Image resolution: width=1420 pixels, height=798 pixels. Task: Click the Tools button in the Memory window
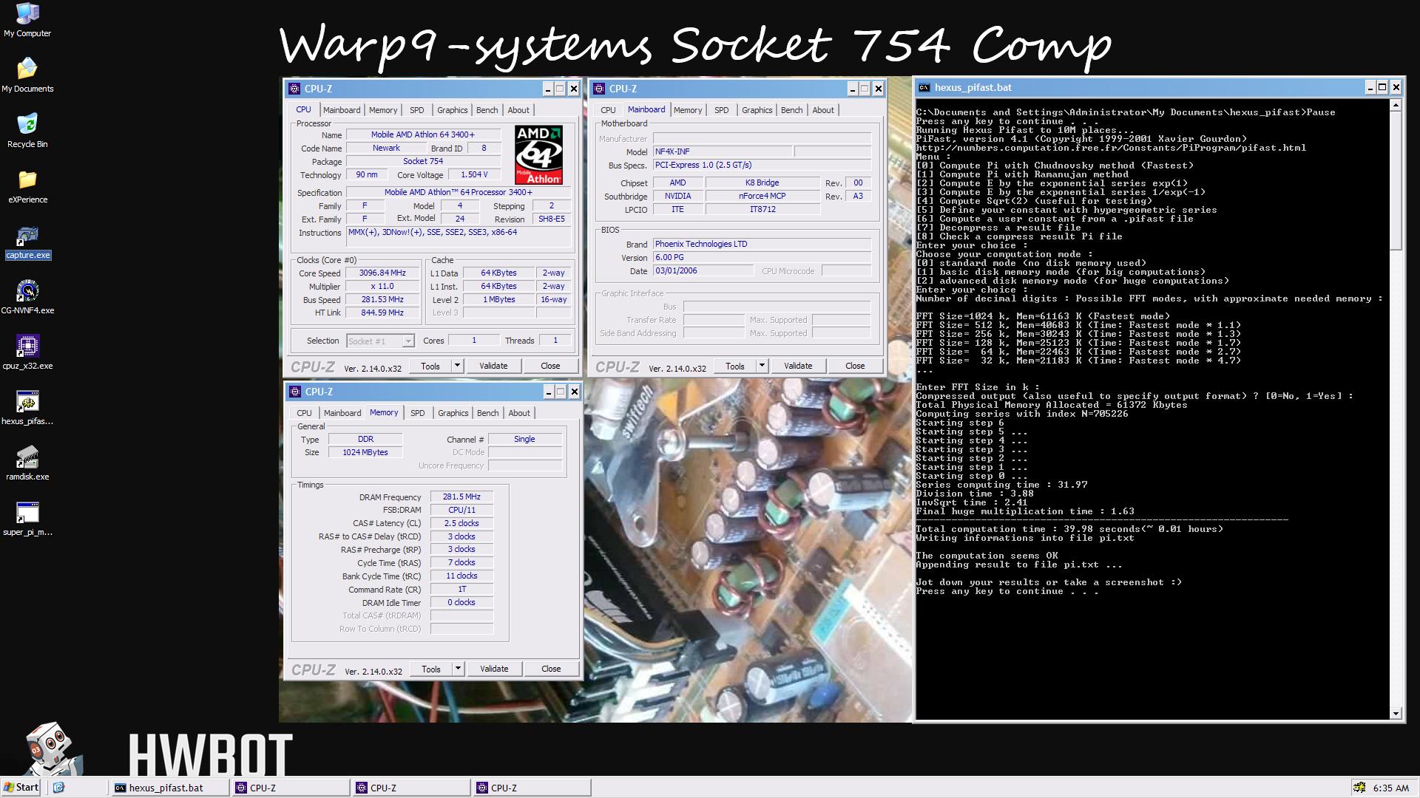[431, 669]
